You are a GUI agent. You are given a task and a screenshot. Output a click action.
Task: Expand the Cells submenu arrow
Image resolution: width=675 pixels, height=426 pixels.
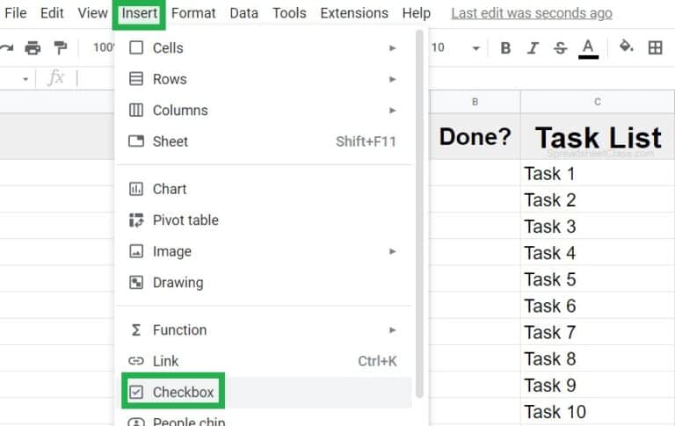(x=392, y=47)
